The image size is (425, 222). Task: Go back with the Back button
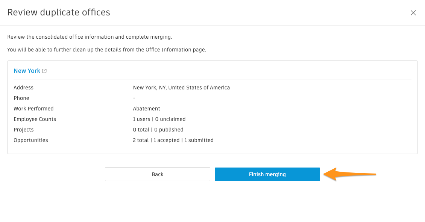(x=158, y=174)
